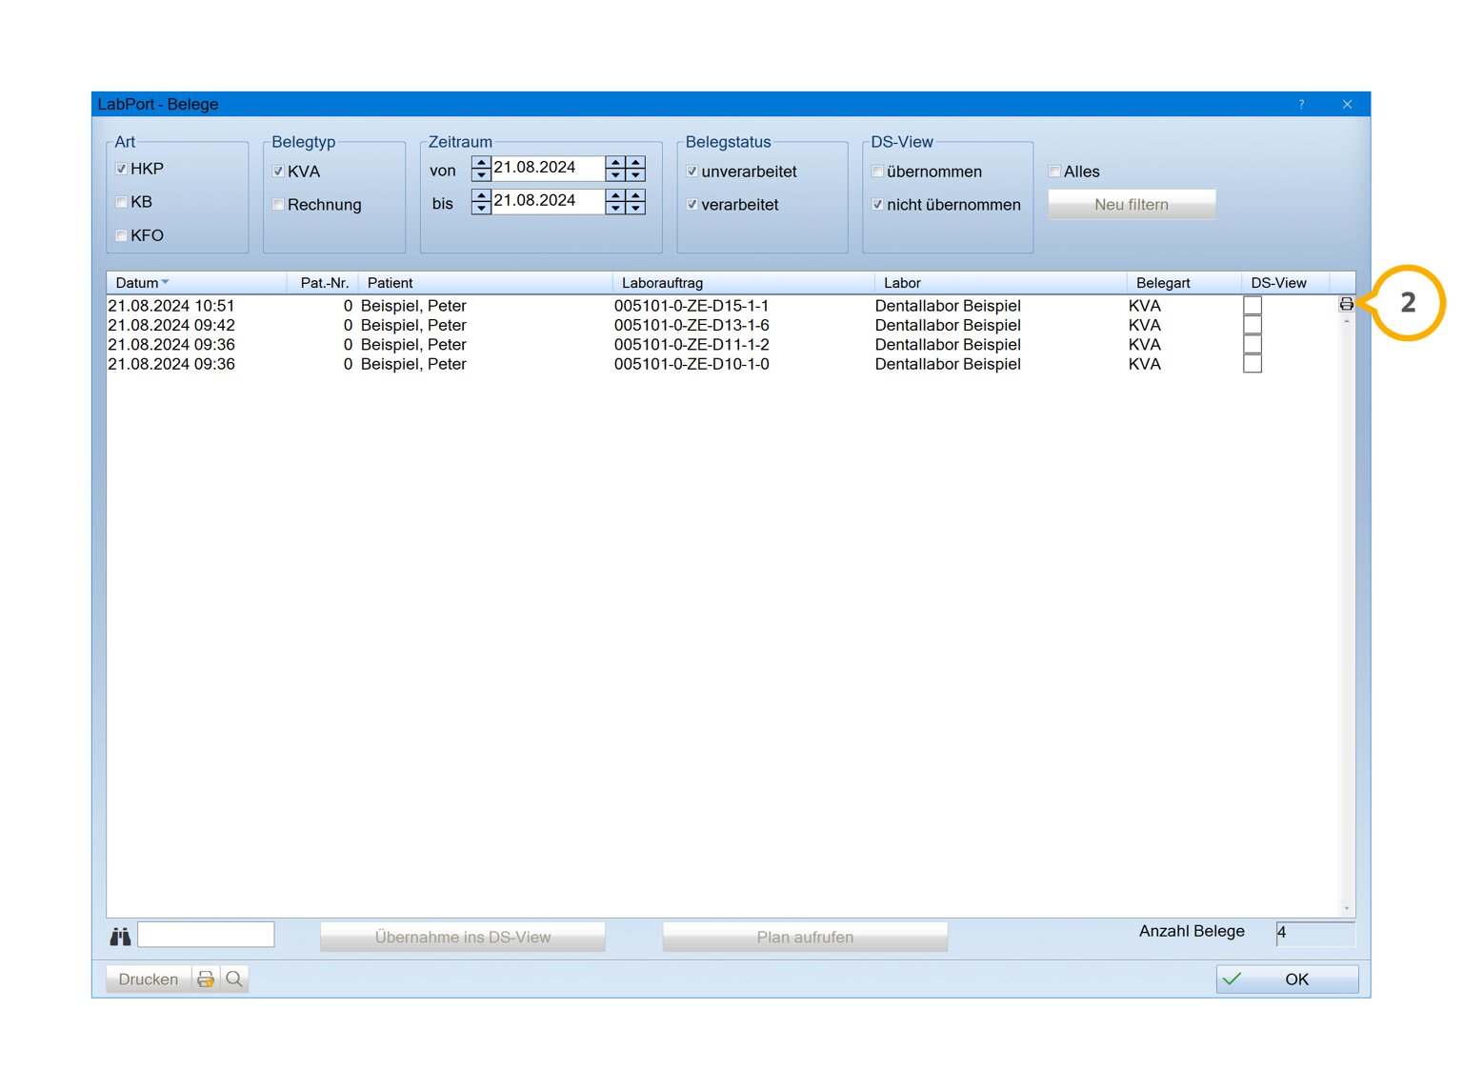This screenshot has height=1090, width=1463.
Task: Click the Plan aufrufen button
Action: click(x=806, y=937)
